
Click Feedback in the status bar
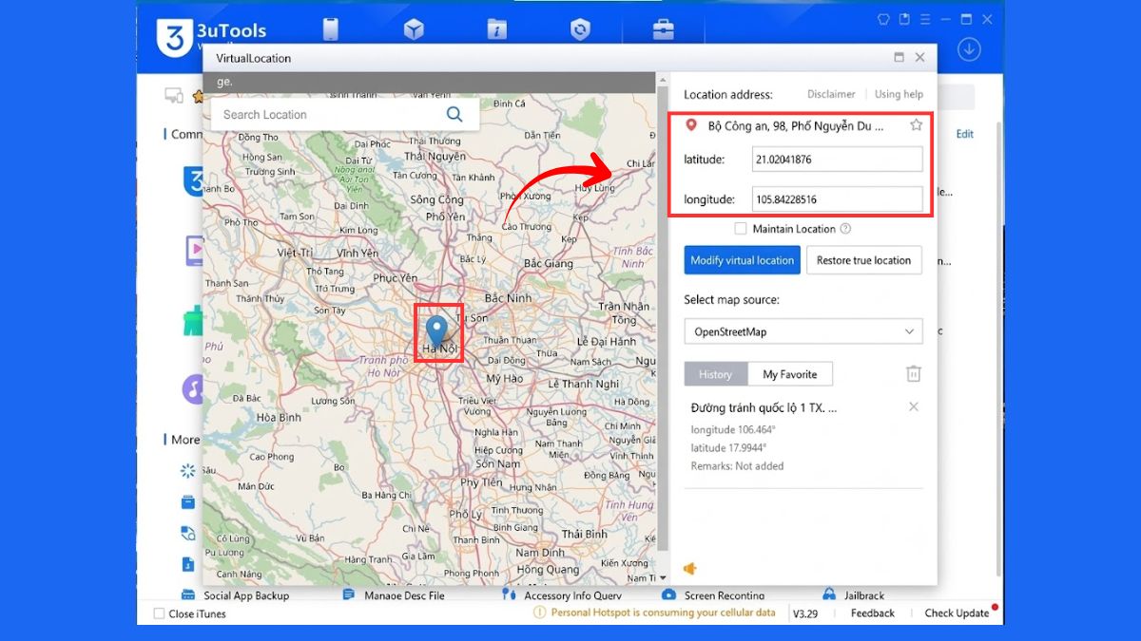(873, 613)
